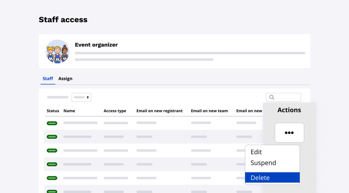The image size is (349, 193).
Task: Click the fifth row green status pill
Action: coord(52,178)
